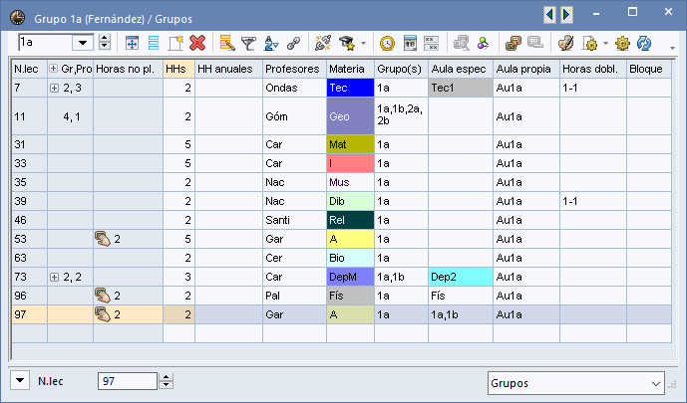
Task: Click the 1a,1b,2a,2b groups cell
Action: pos(401,116)
